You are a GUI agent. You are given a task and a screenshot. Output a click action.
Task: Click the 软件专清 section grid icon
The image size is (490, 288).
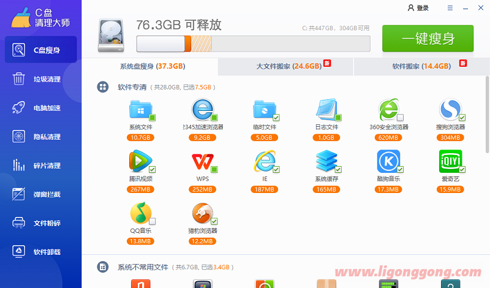[102, 87]
